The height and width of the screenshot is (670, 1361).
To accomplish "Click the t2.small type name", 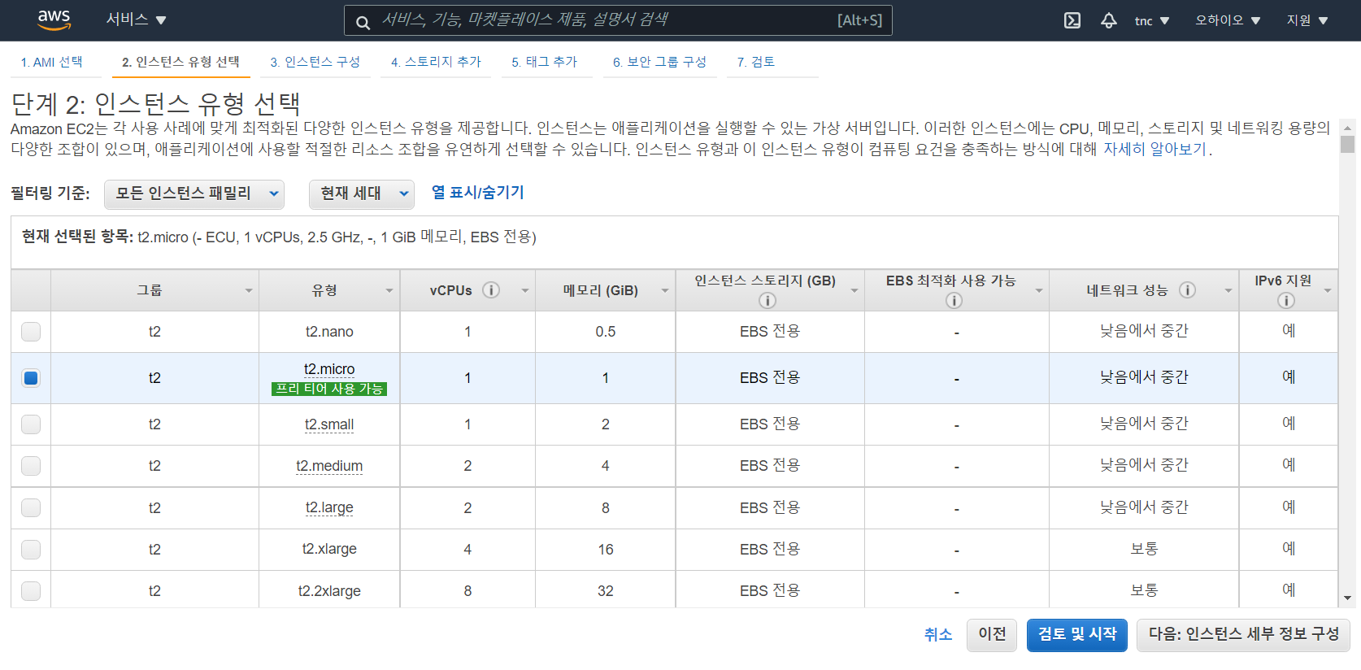I will click(329, 424).
